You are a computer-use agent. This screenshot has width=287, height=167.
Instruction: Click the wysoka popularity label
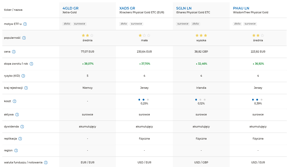pyautogui.click(x=201, y=40)
